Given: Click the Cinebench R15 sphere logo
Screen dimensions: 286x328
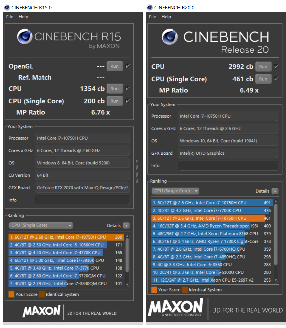Looking at the screenshot, I should click(x=25, y=37).
